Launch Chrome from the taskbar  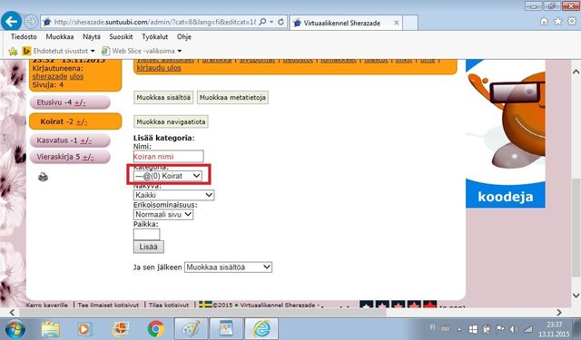point(155,328)
